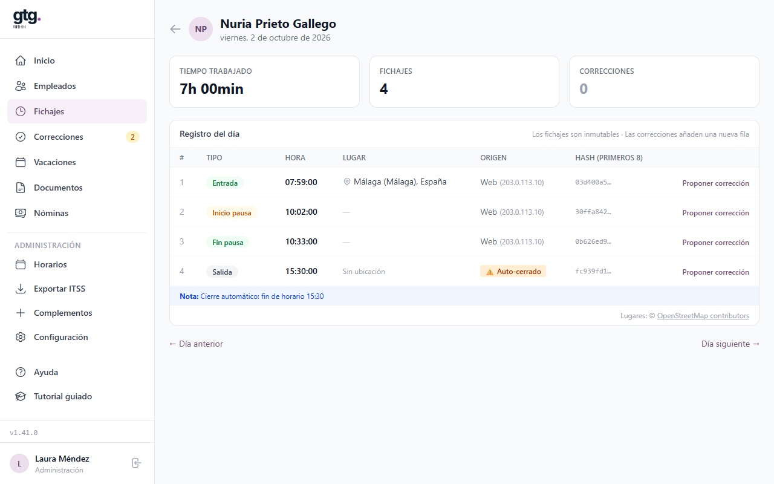
Task: Go to Día siguiente
Action: point(730,344)
